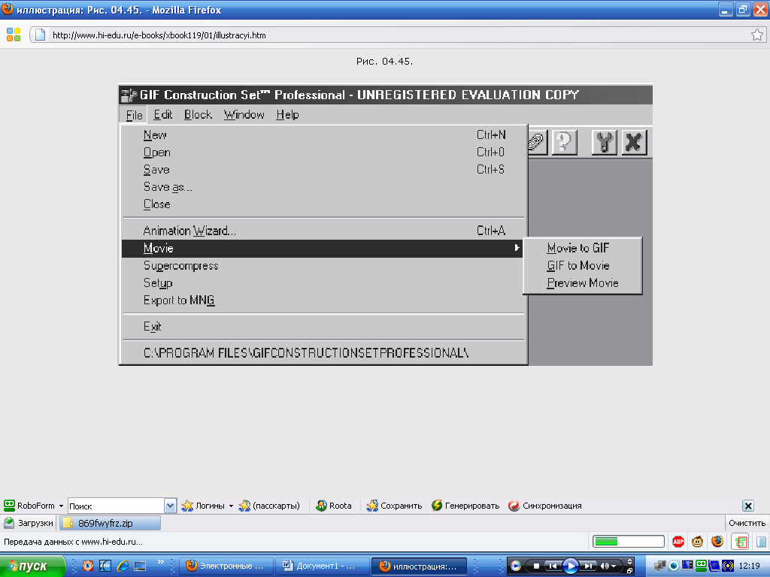Expand the RoboForm menu arrow
The image size is (770, 577).
tap(61, 506)
